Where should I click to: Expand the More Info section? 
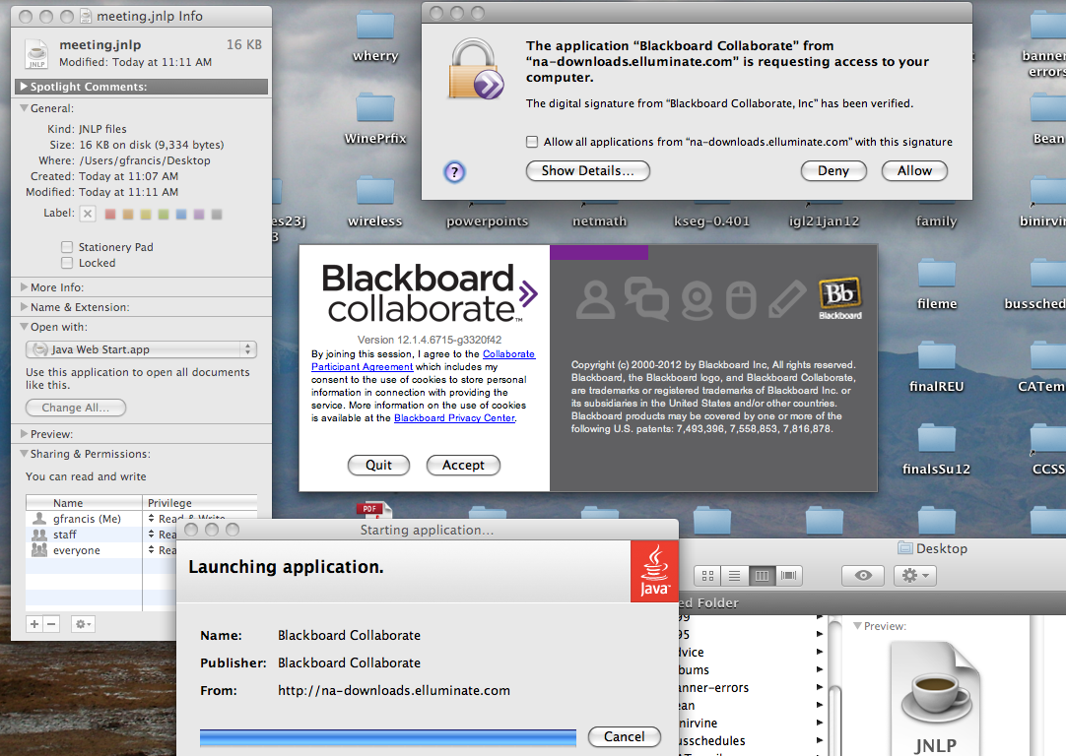point(24,287)
